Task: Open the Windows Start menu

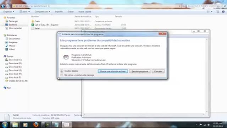Action: (x=5, y=124)
